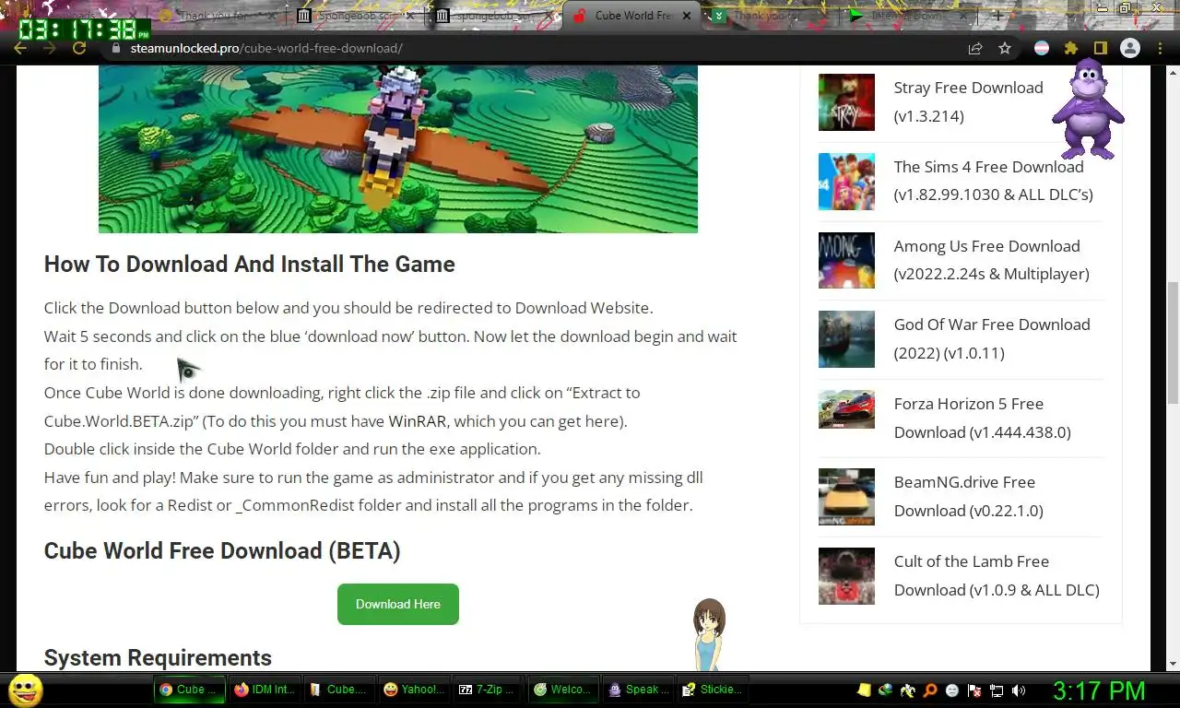Open God Of War Free Download link
Viewport: 1180px width, 708px height.
click(x=992, y=338)
